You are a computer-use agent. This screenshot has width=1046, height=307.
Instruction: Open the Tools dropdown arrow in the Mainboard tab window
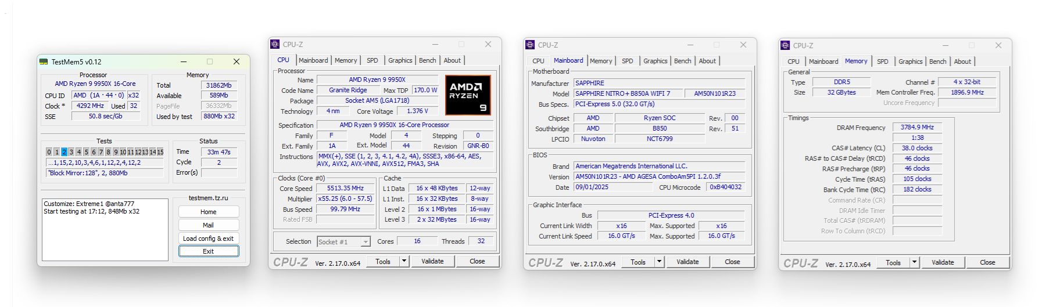(x=659, y=262)
